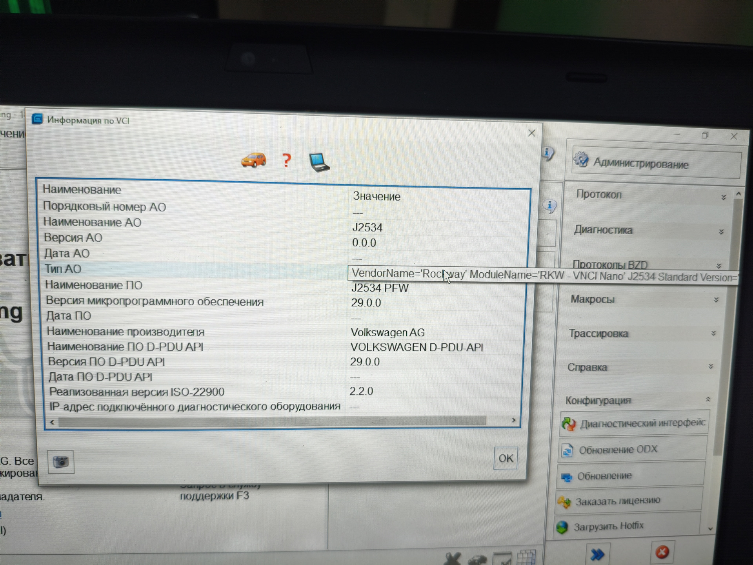
Task: Open the Администрирование section
Action: click(656, 162)
